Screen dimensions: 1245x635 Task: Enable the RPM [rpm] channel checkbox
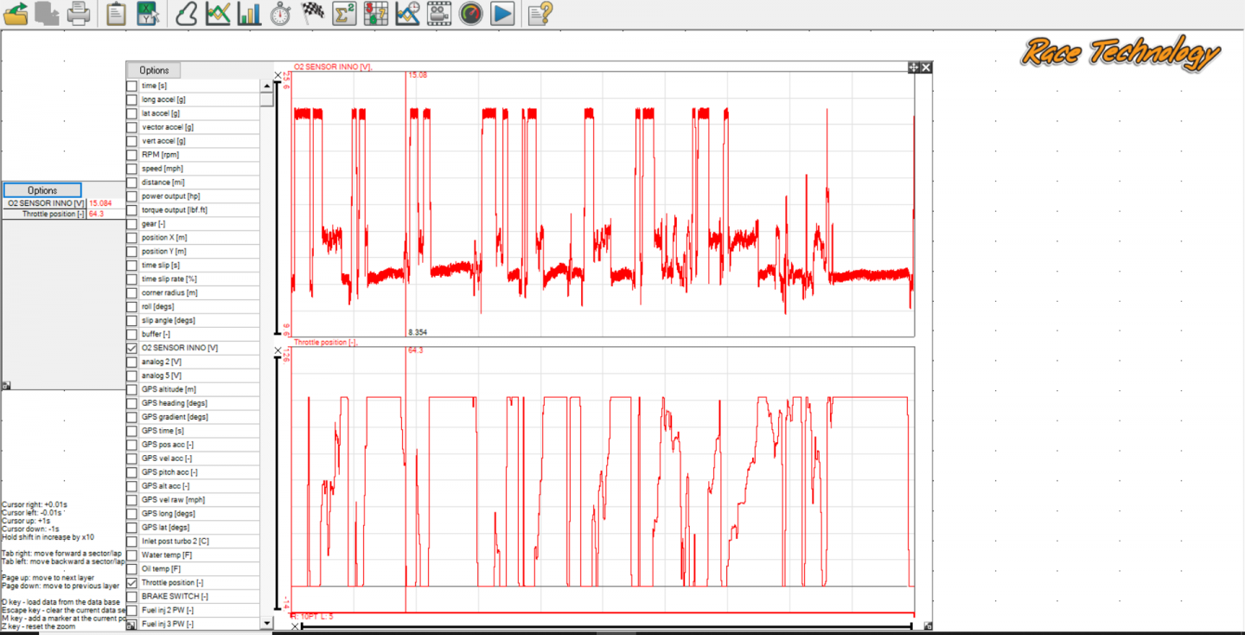tap(132, 155)
